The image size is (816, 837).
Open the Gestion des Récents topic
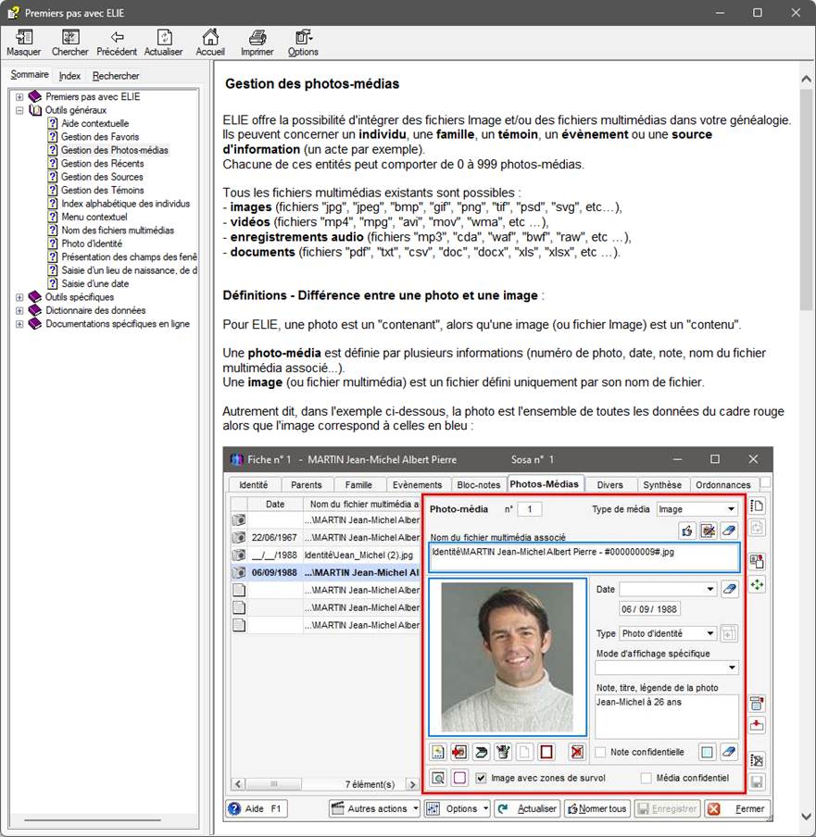click(102, 163)
